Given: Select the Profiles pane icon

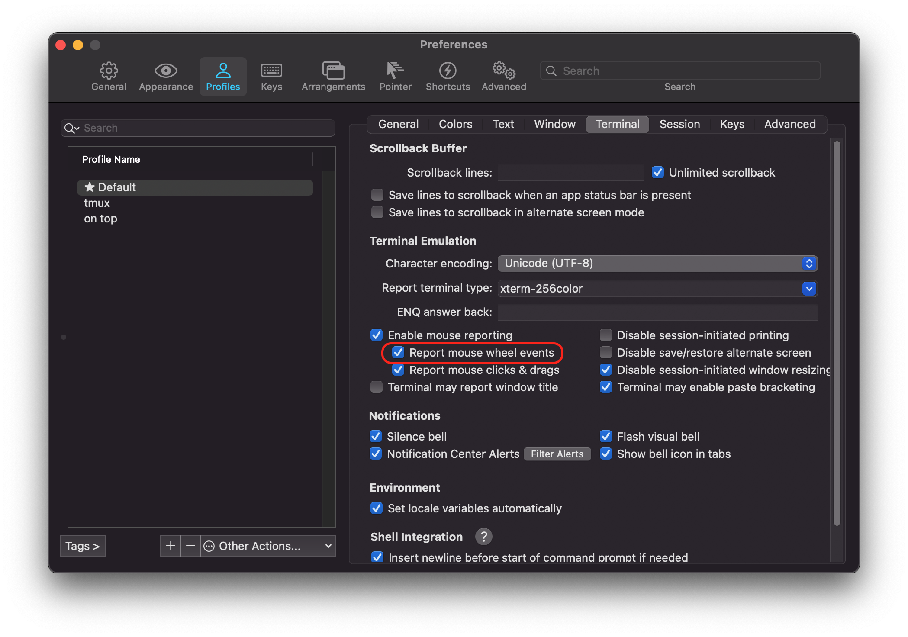Looking at the screenshot, I should tap(223, 76).
